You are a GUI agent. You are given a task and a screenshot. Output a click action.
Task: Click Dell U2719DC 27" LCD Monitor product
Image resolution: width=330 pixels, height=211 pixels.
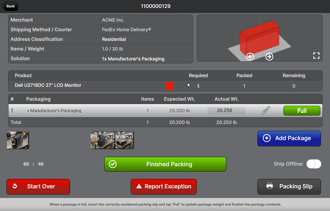(x=48, y=85)
